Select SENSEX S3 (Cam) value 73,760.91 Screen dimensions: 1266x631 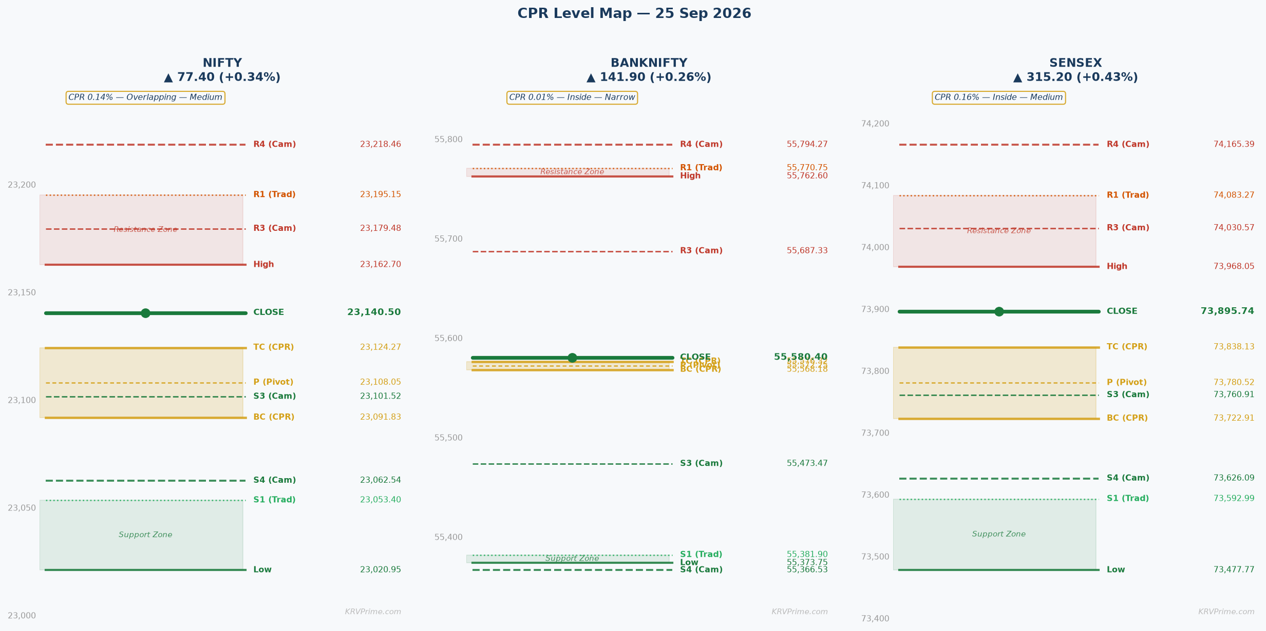[x=1234, y=395]
